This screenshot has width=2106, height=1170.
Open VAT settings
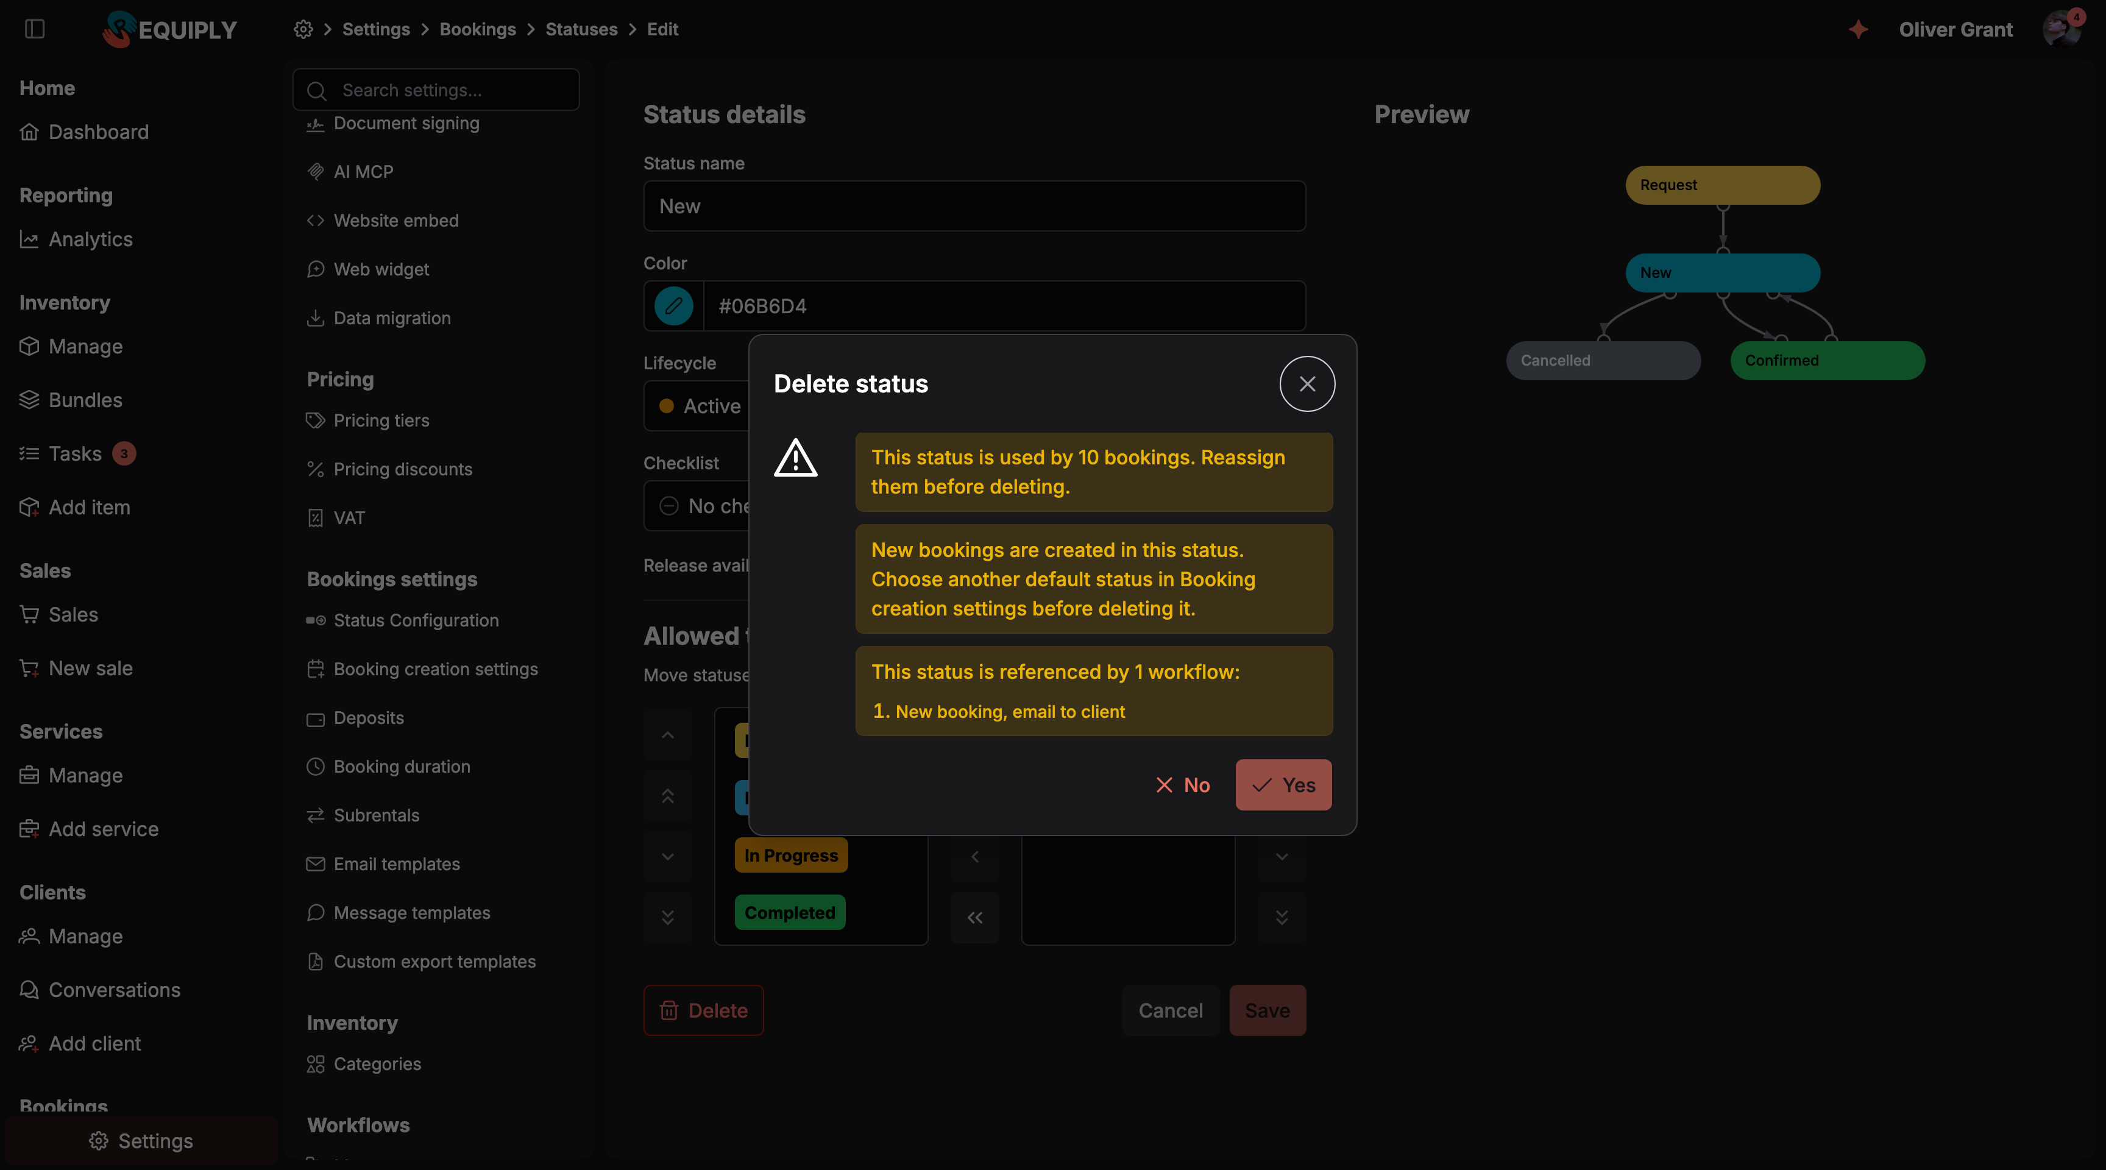tap(336, 517)
